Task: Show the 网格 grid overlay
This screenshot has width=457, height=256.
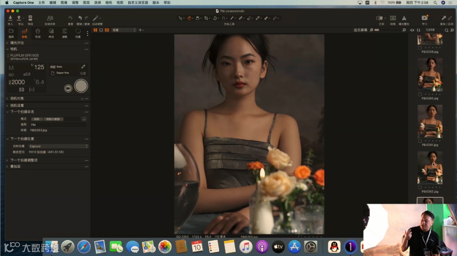Action: tap(393, 18)
